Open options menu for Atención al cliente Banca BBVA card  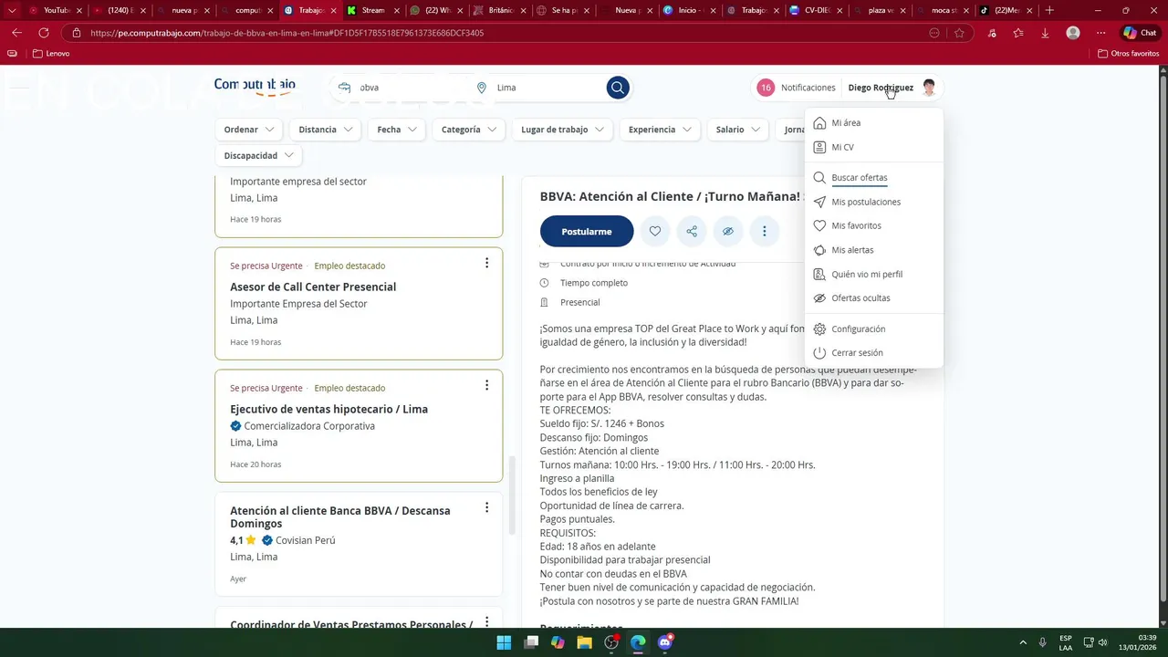(x=486, y=507)
